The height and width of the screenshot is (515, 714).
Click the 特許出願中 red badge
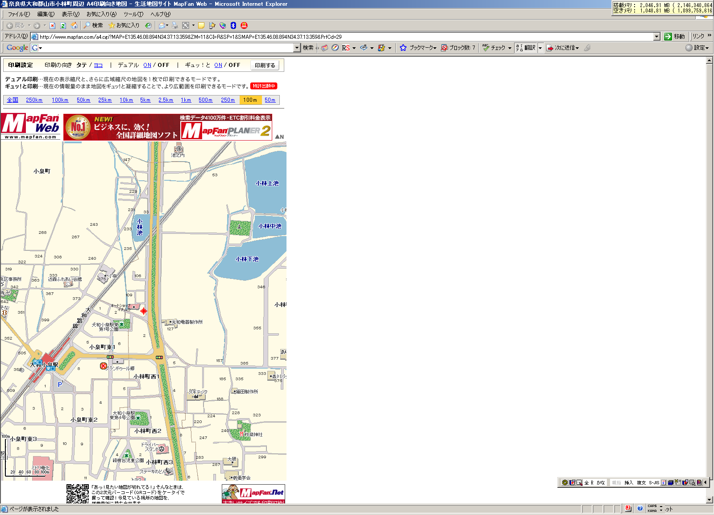point(264,86)
